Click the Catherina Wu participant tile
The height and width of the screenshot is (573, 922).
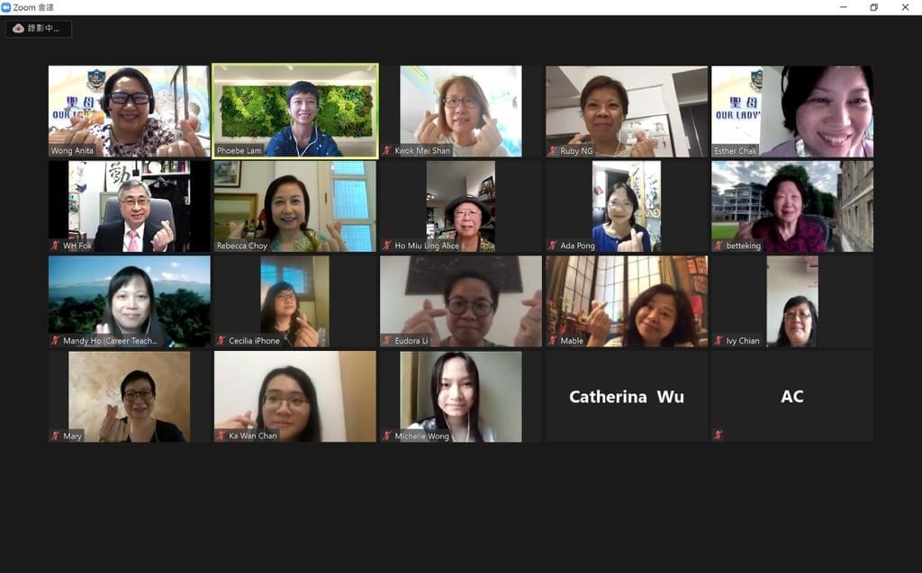[627, 396]
